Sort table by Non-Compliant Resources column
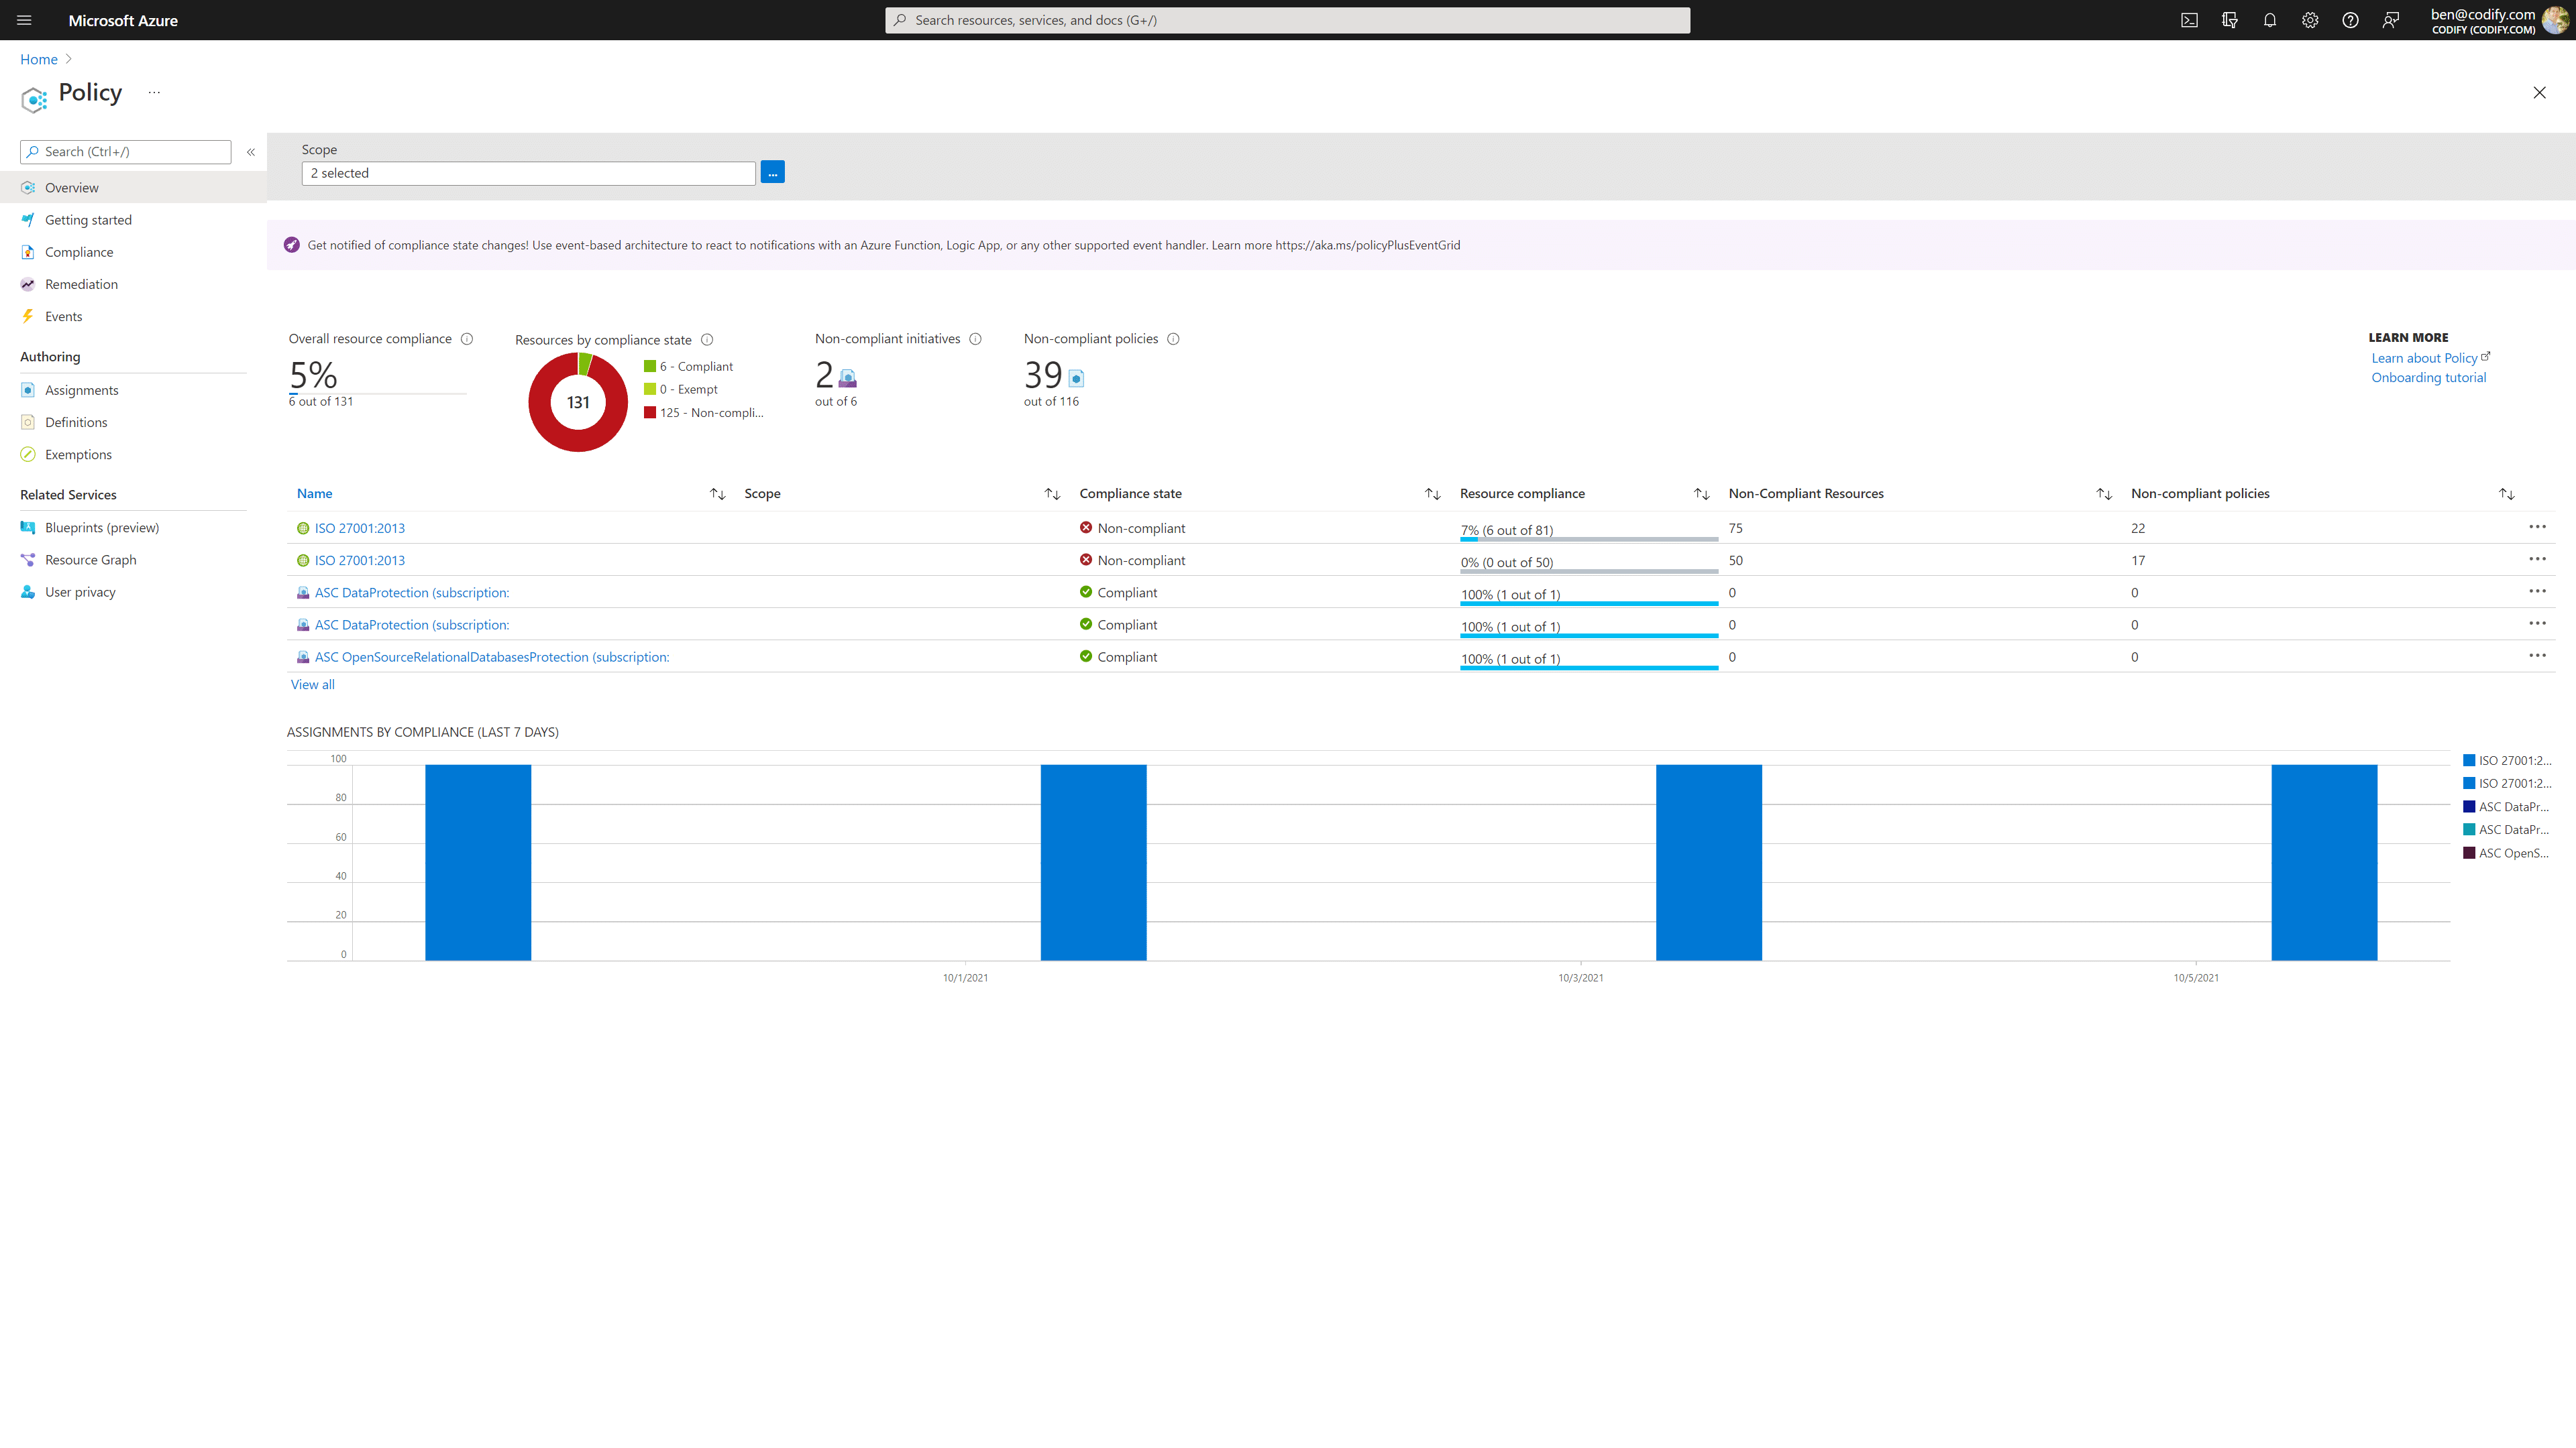 tap(2104, 493)
